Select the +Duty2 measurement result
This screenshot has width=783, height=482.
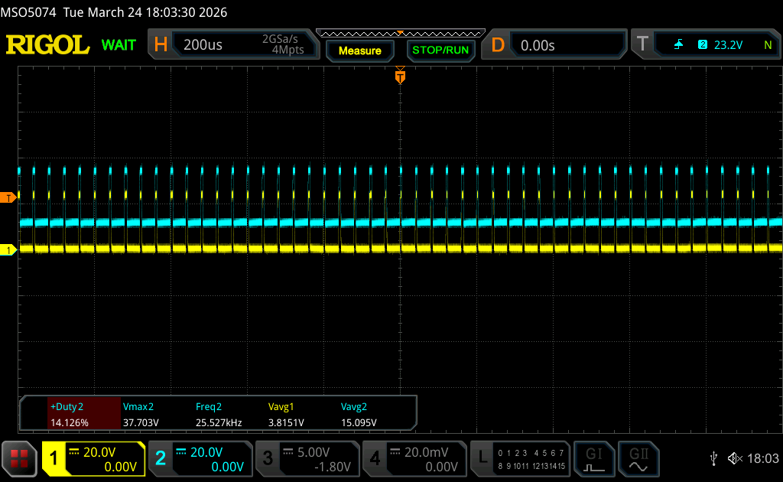point(84,415)
